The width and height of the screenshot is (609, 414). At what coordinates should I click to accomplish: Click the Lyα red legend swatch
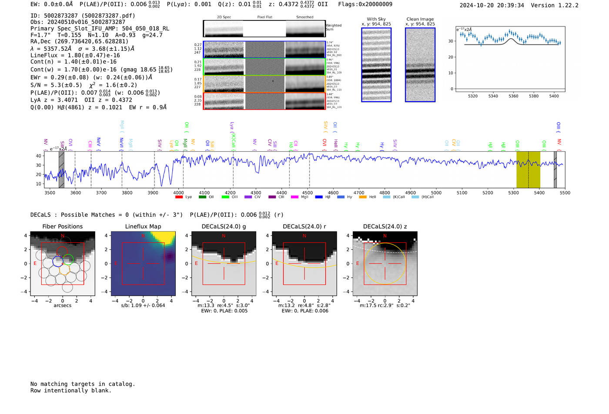tap(179, 197)
